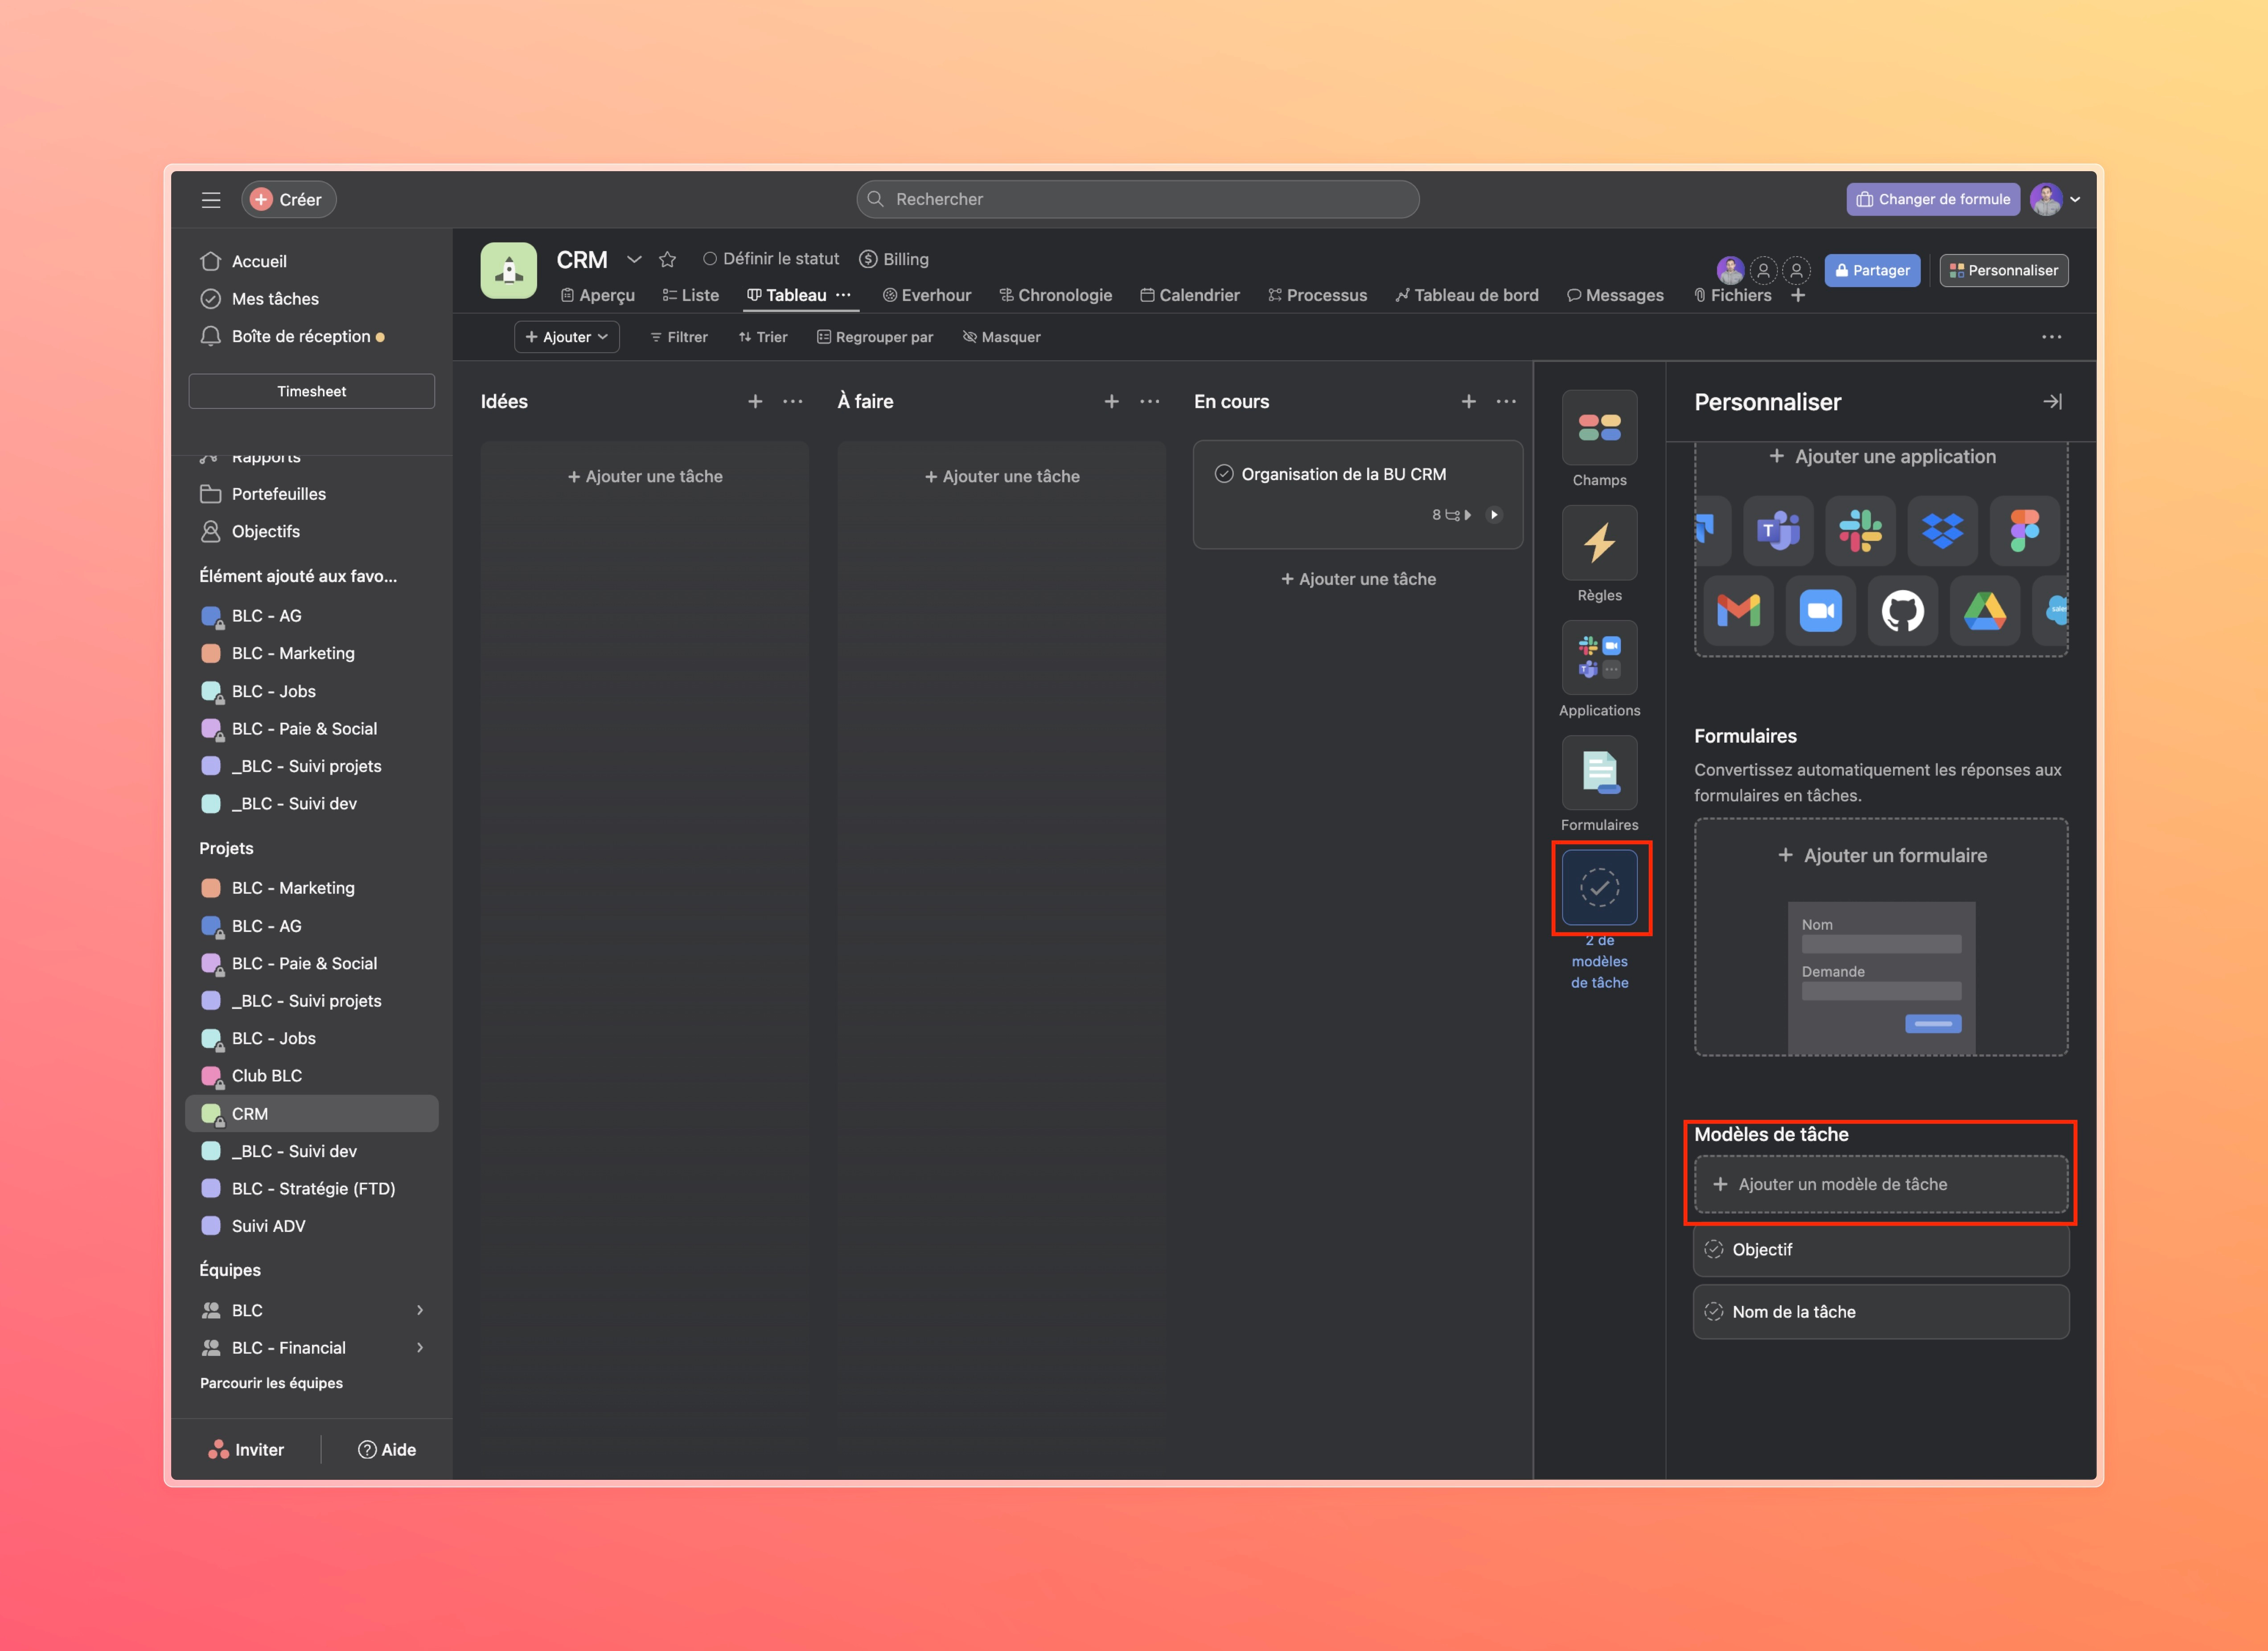Open the Applications panel icon

[x=1599, y=658]
